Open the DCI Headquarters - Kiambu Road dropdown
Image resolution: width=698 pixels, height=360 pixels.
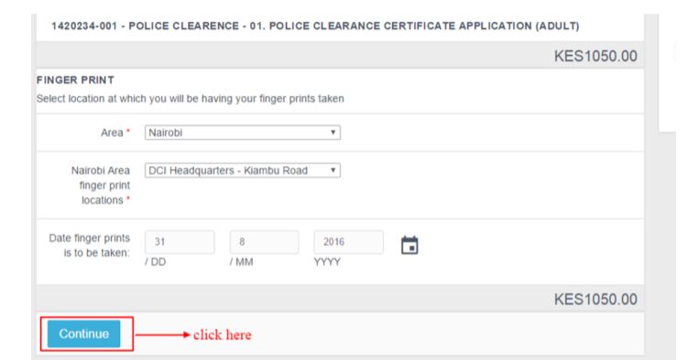click(243, 171)
